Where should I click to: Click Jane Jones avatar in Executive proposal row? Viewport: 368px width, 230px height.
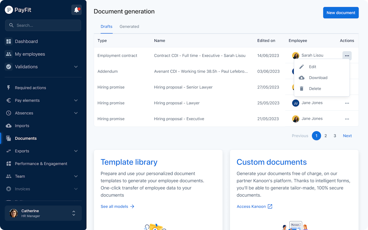295,119
